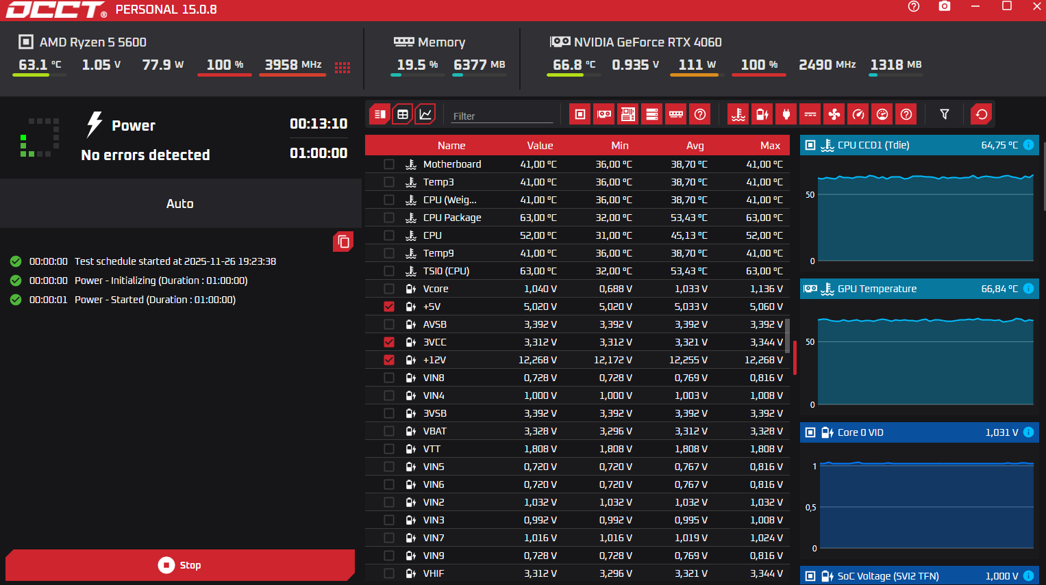Check the AVSB sensor checkbox
This screenshot has height=585, width=1046.
389,324
